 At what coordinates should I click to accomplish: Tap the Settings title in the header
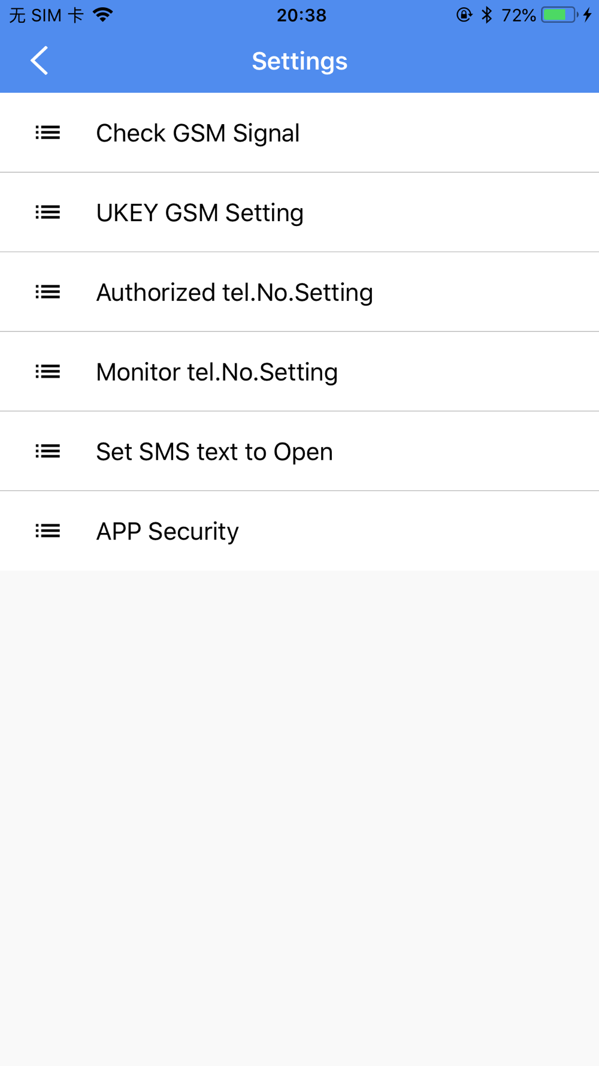tap(299, 61)
